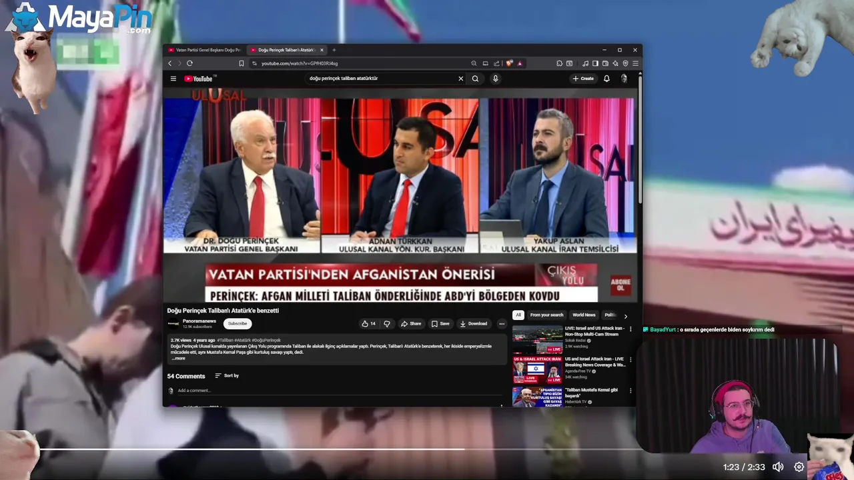Viewport: 854px width, 480px height.
Task: Open the #Taliban hashtag link
Action: click(x=225, y=341)
